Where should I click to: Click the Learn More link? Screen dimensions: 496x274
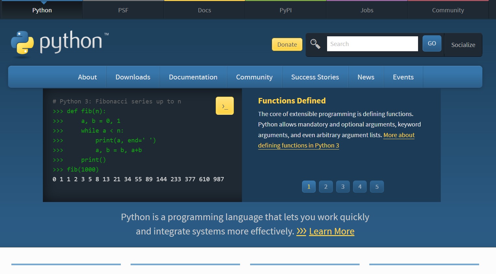[332, 231]
